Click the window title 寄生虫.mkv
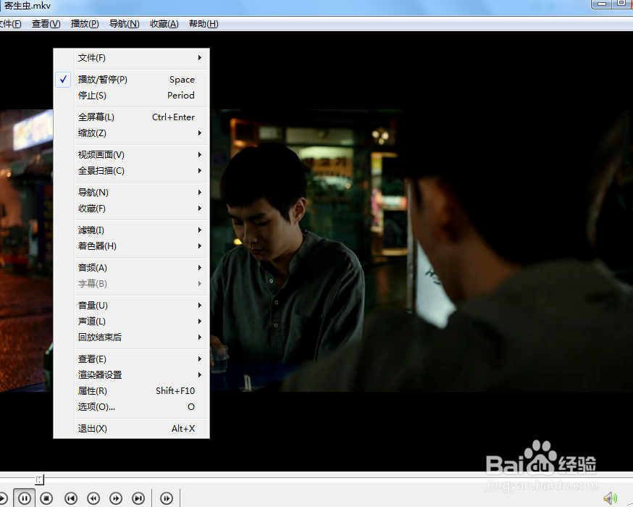This screenshot has height=507, width=633. (28, 6)
